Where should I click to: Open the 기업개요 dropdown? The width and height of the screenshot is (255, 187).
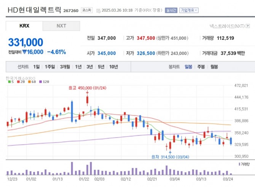(189, 10)
